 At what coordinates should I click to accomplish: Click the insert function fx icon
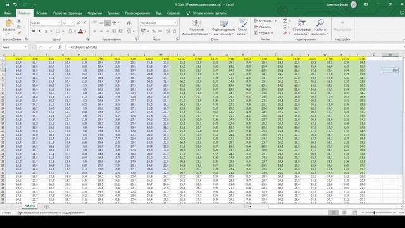pos(60,47)
